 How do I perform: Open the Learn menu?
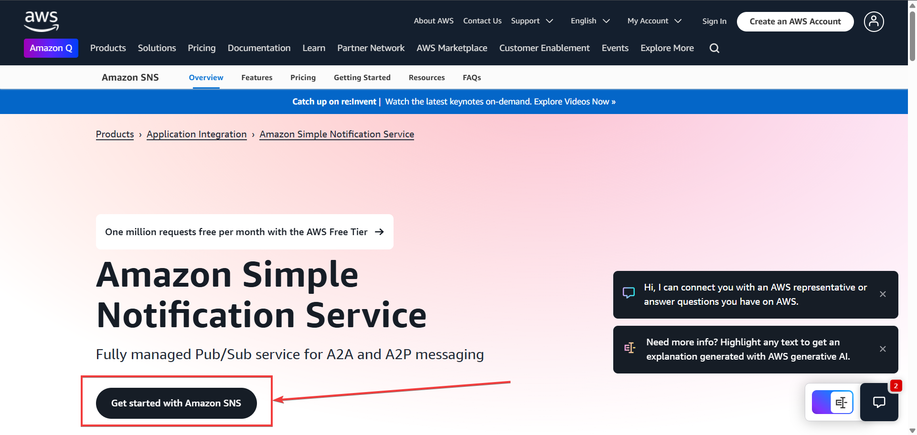314,48
